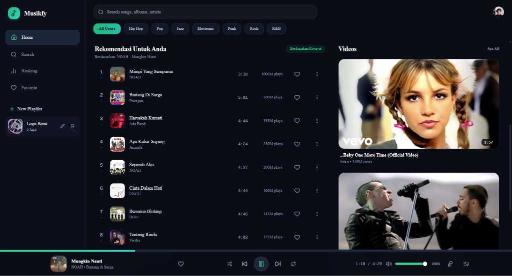Click the song progress bar
This screenshot has width=512, height=276.
256,251
